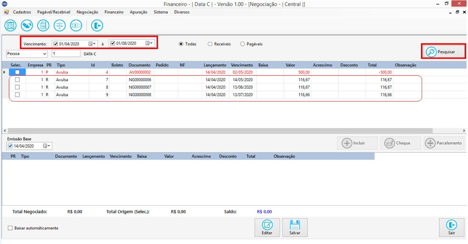The height and width of the screenshot is (244, 468).
Task: Open Financeiro menu
Action: tap(114, 12)
